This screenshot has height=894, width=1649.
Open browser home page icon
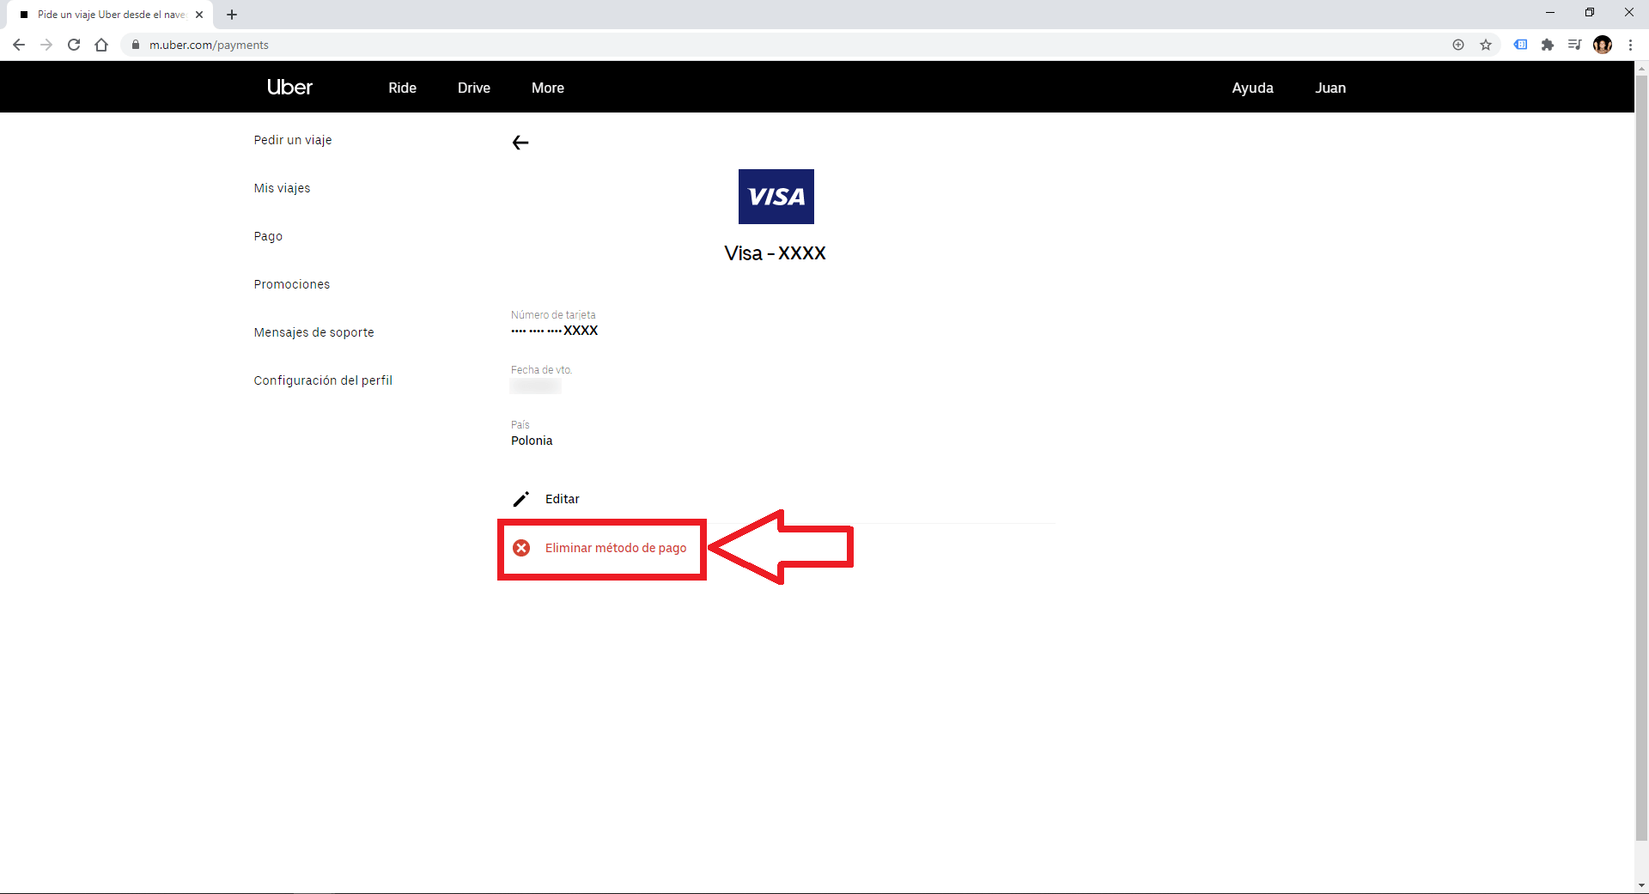coord(101,45)
